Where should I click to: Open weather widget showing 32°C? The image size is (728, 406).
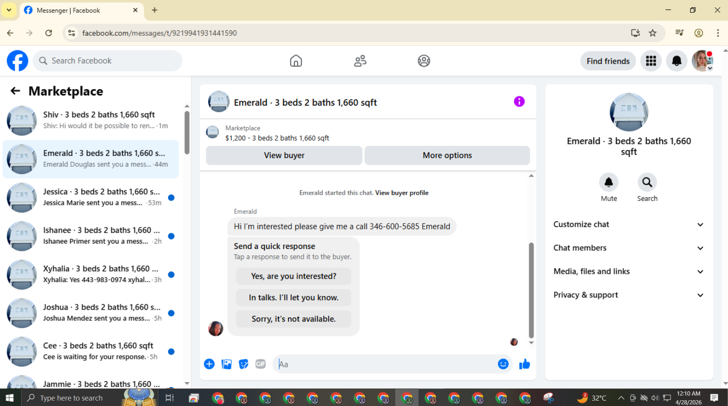[592, 398]
